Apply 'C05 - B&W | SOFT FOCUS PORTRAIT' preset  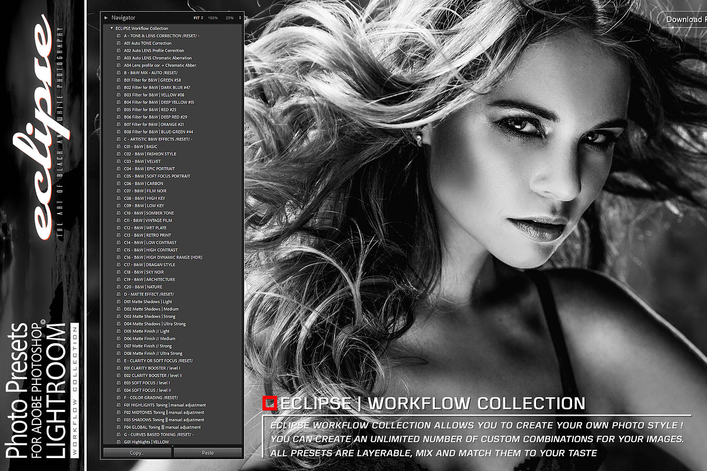click(157, 176)
